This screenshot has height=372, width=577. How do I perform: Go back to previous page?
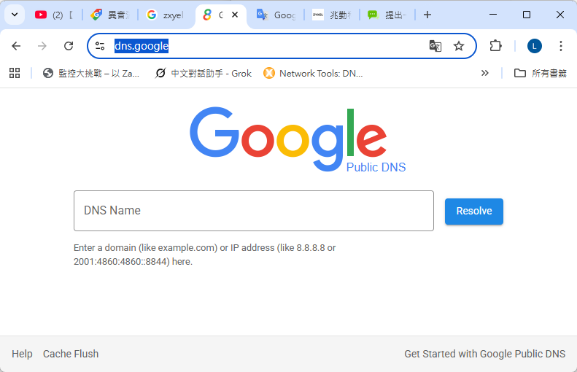16,46
